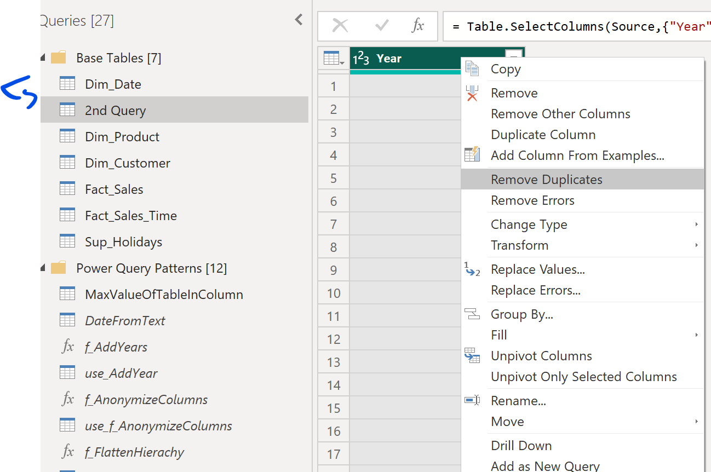Select Remove Other Columns

(x=582, y=114)
